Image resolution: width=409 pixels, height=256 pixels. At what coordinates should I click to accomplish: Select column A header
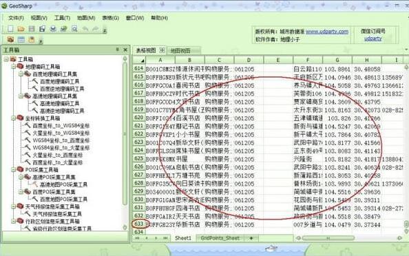coord(160,61)
